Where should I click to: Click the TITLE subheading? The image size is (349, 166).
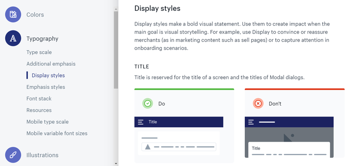coord(142,66)
